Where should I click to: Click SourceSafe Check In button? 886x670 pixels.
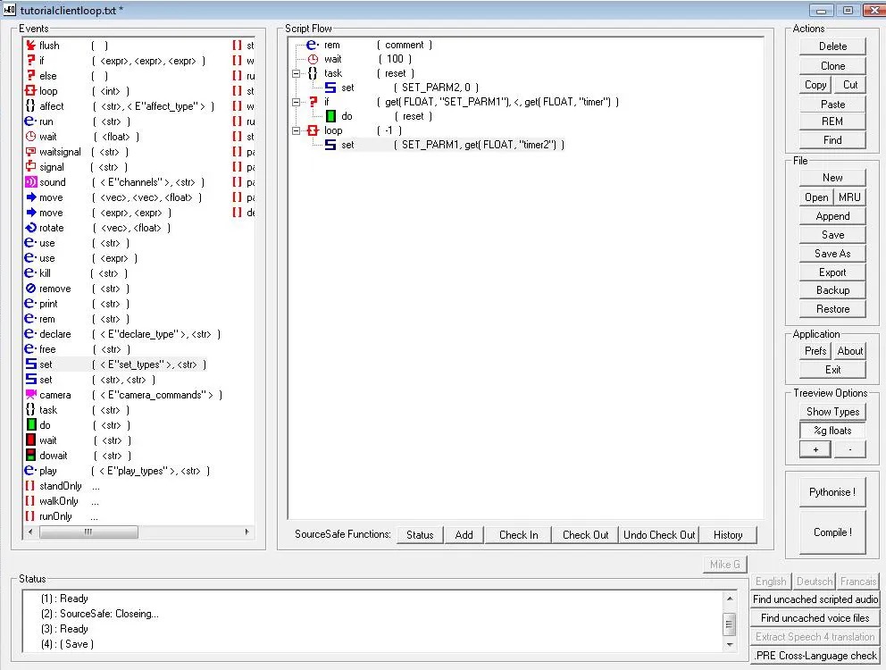(518, 535)
